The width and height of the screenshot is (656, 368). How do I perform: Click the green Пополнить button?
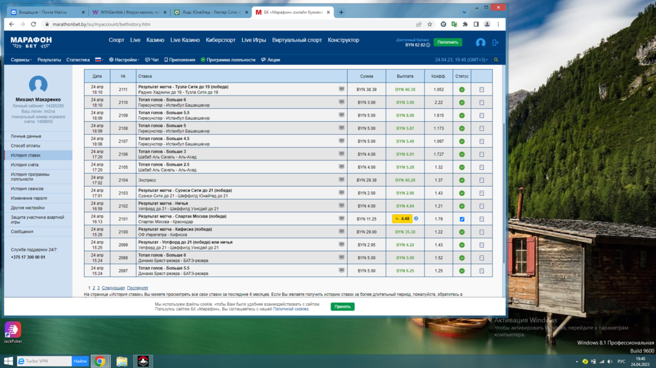click(x=447, y=42)
